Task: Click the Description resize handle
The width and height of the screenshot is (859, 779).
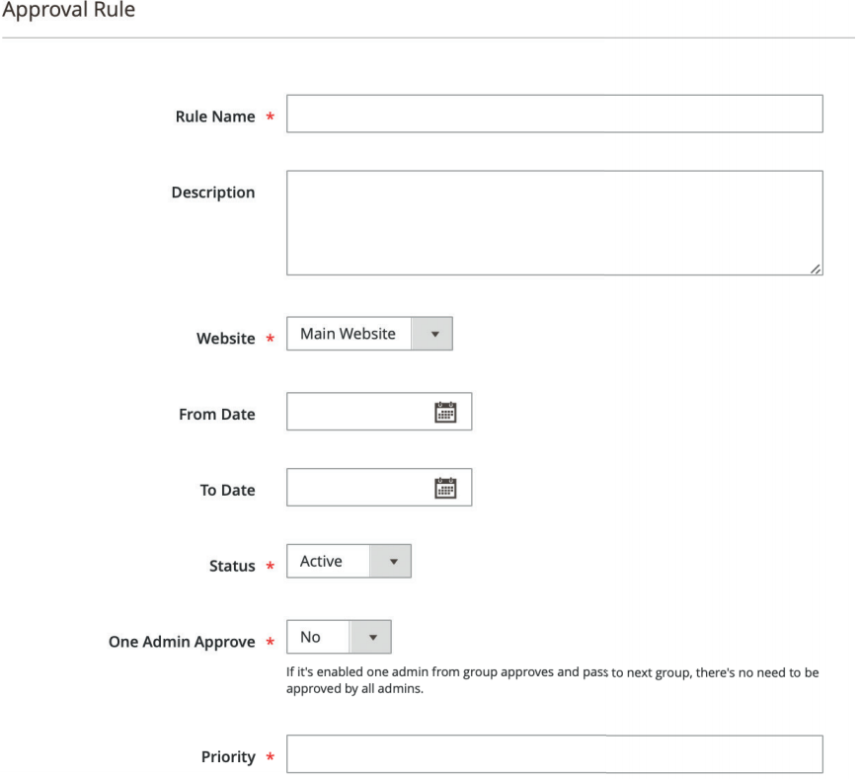Action: tap(816, 269)
